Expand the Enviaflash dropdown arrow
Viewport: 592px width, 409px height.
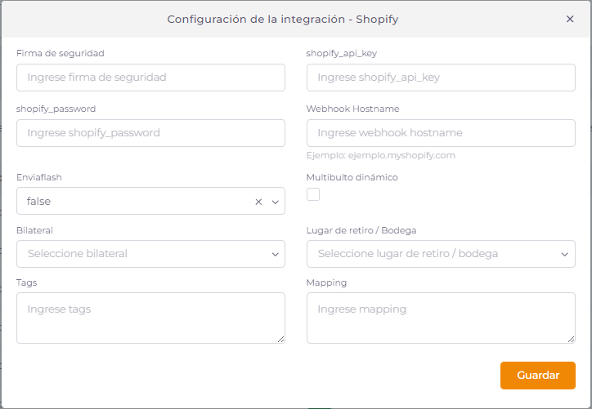[275, 202]
